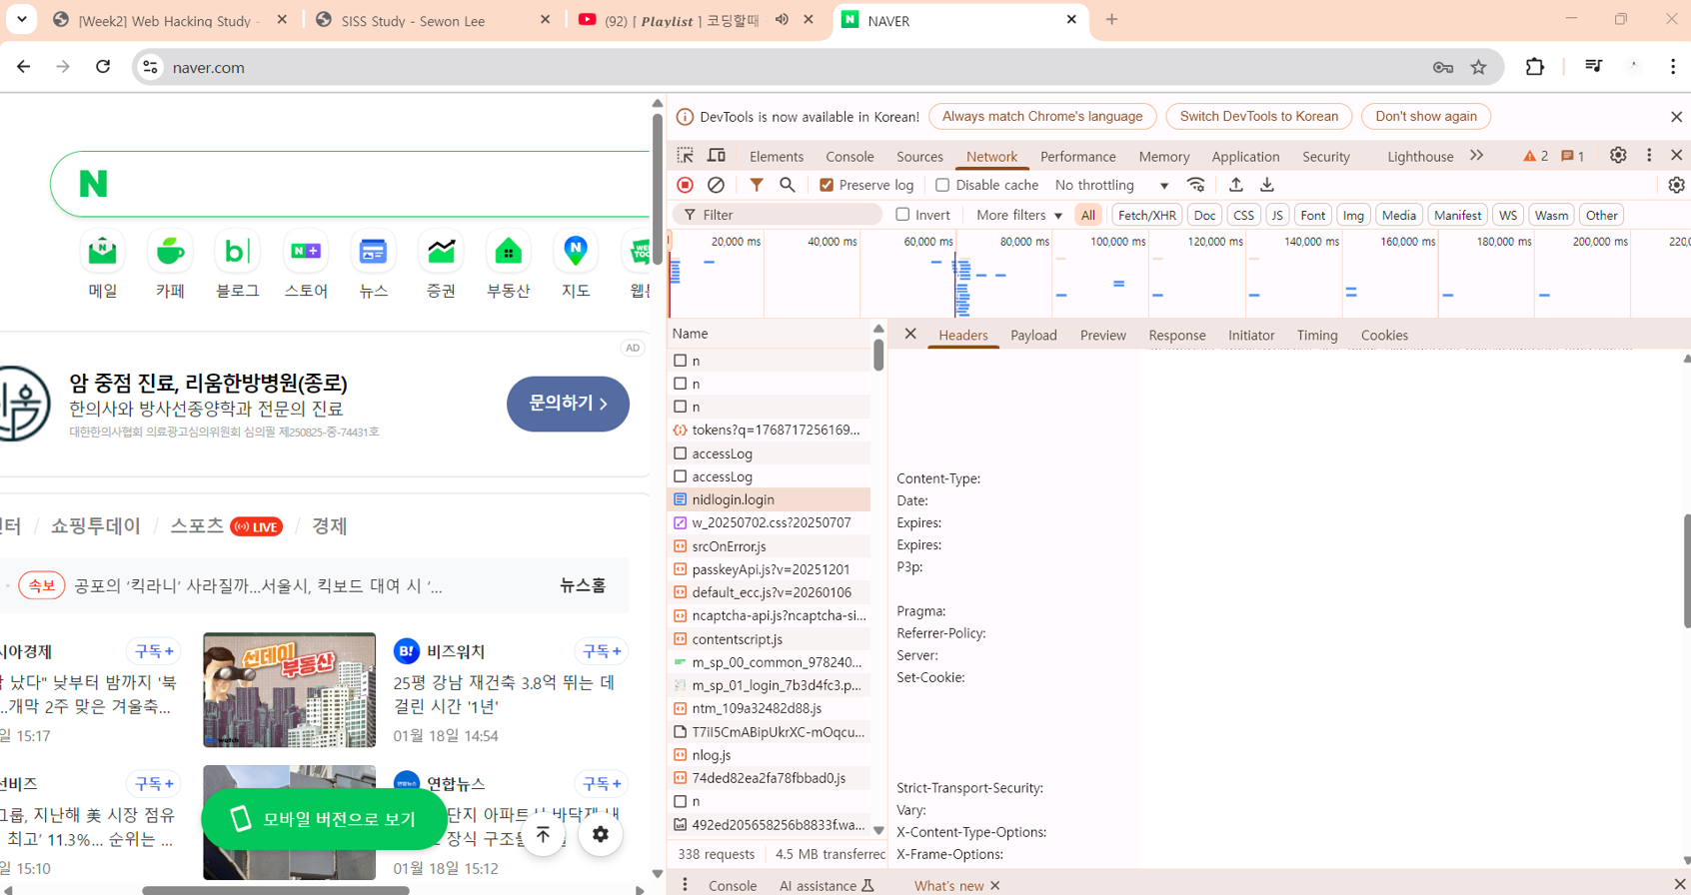Switch to Sources panel tab
This screenshot has height=895, width=1691.
tap(919, 157)
